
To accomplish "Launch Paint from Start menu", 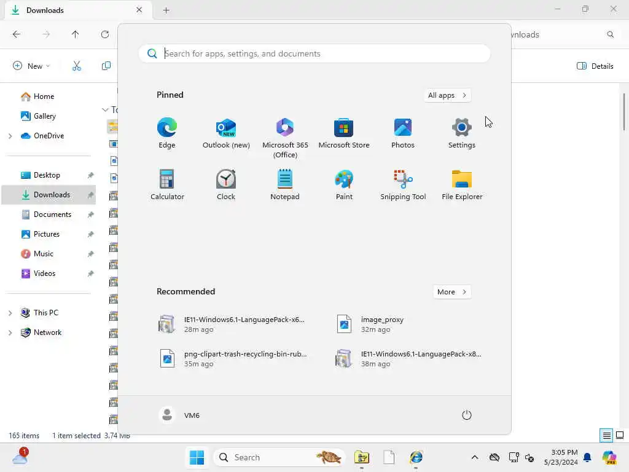I will [344, 184].
